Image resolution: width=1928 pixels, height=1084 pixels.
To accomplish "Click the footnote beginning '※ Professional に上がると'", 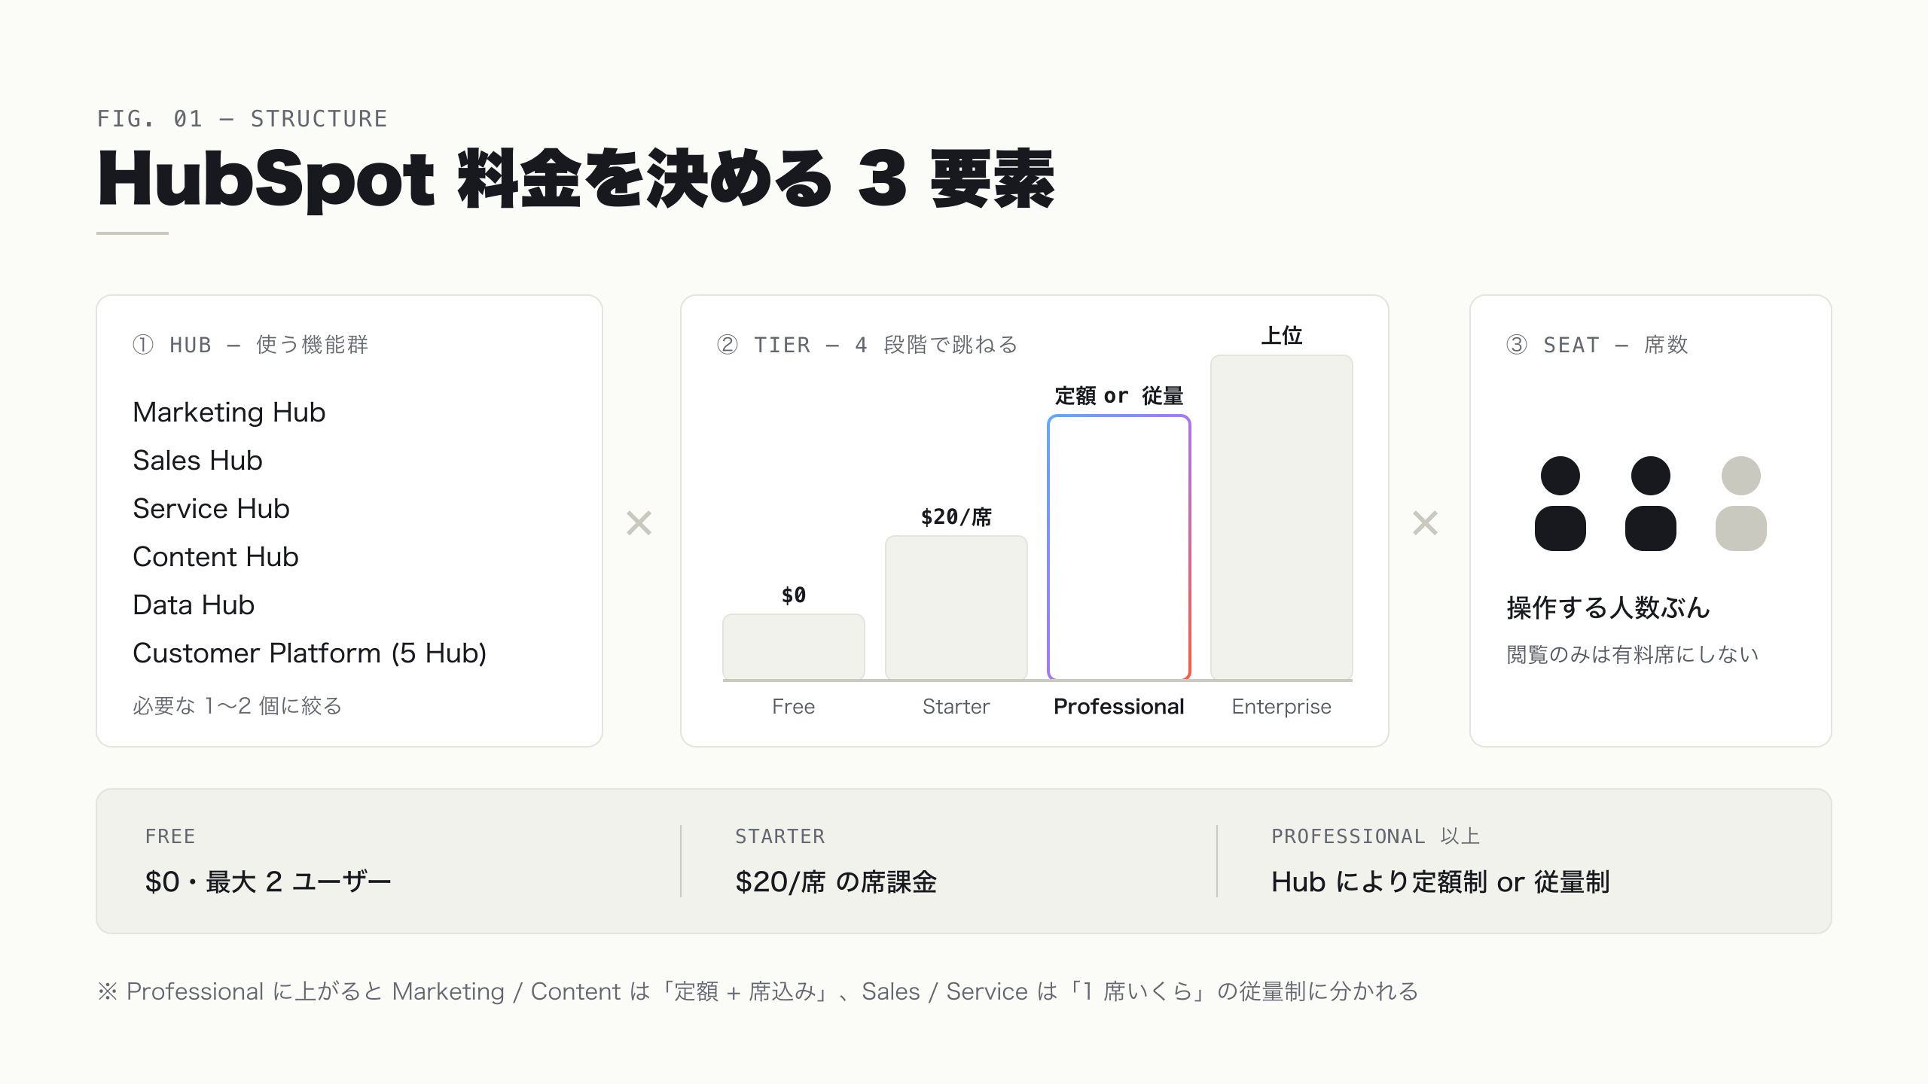I will click(758, 991).
